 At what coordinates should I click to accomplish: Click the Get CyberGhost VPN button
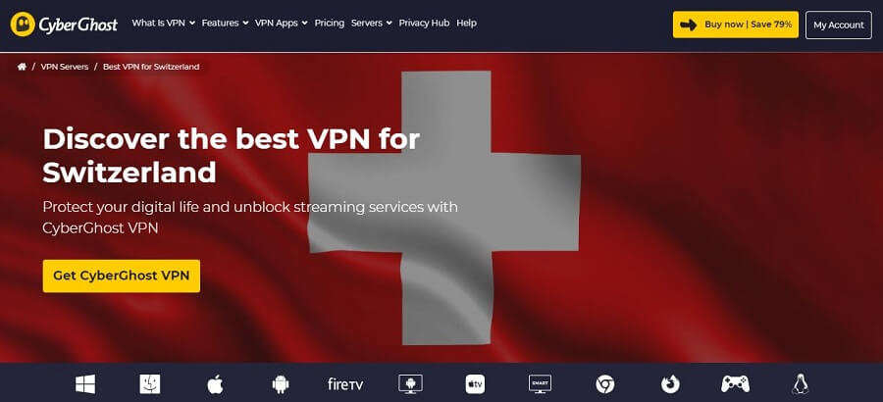(121, 276)
